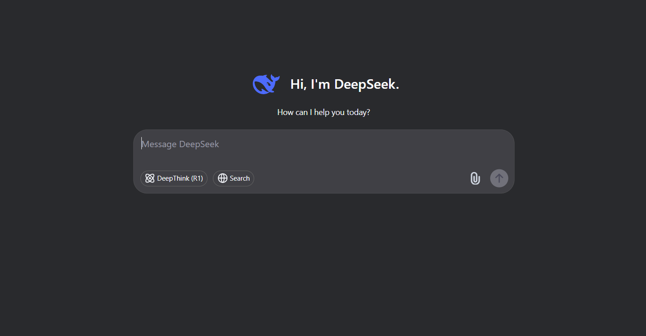Click the DeepSeek whale logo

click(x=266, y=84)
